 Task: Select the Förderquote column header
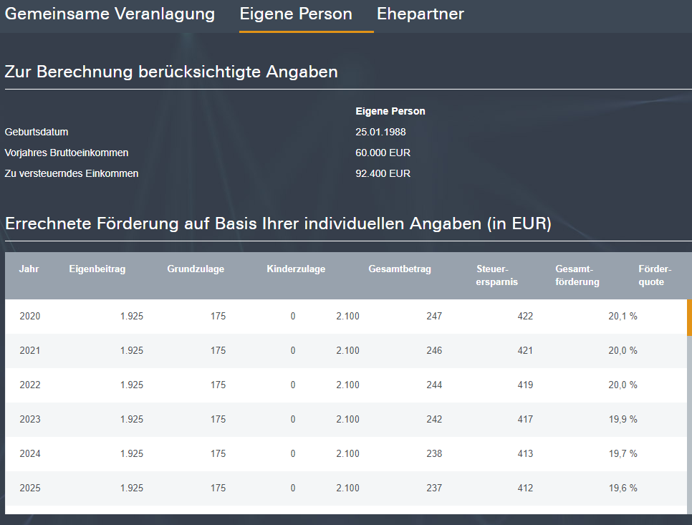point(655,275)
